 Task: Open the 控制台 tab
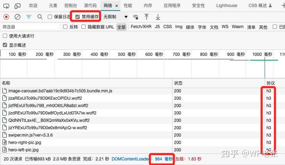70,6
